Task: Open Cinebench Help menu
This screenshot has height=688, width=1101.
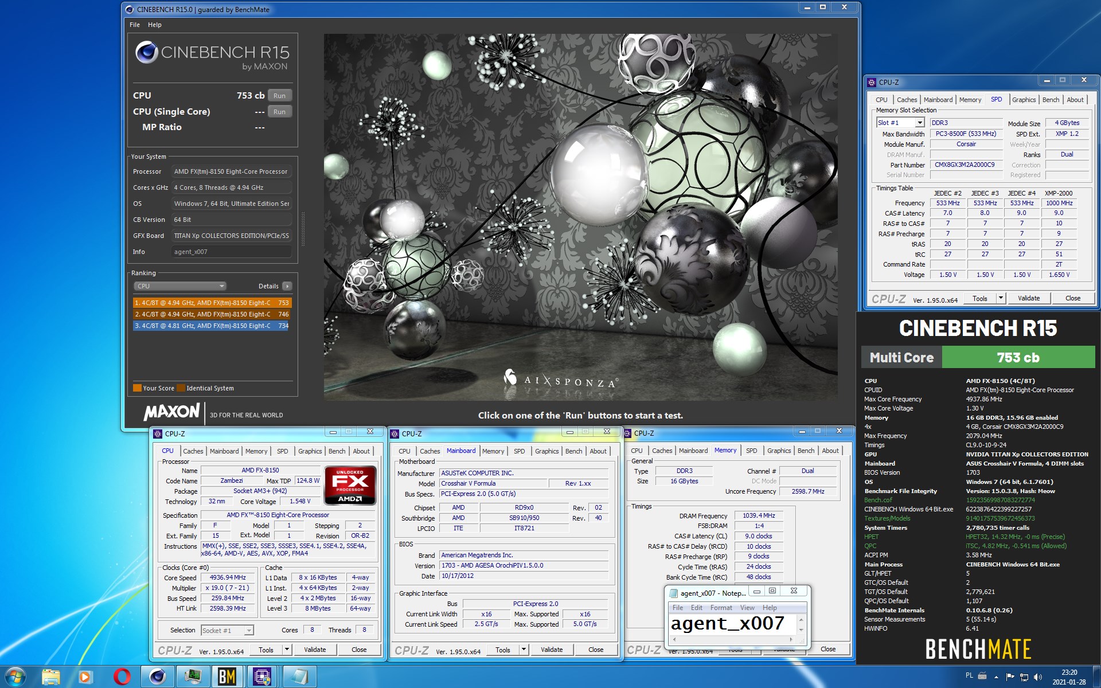Action: 155,25
